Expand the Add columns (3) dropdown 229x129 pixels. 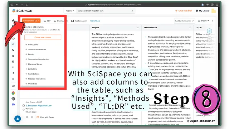pyautogui.click(x=31, y=21)
